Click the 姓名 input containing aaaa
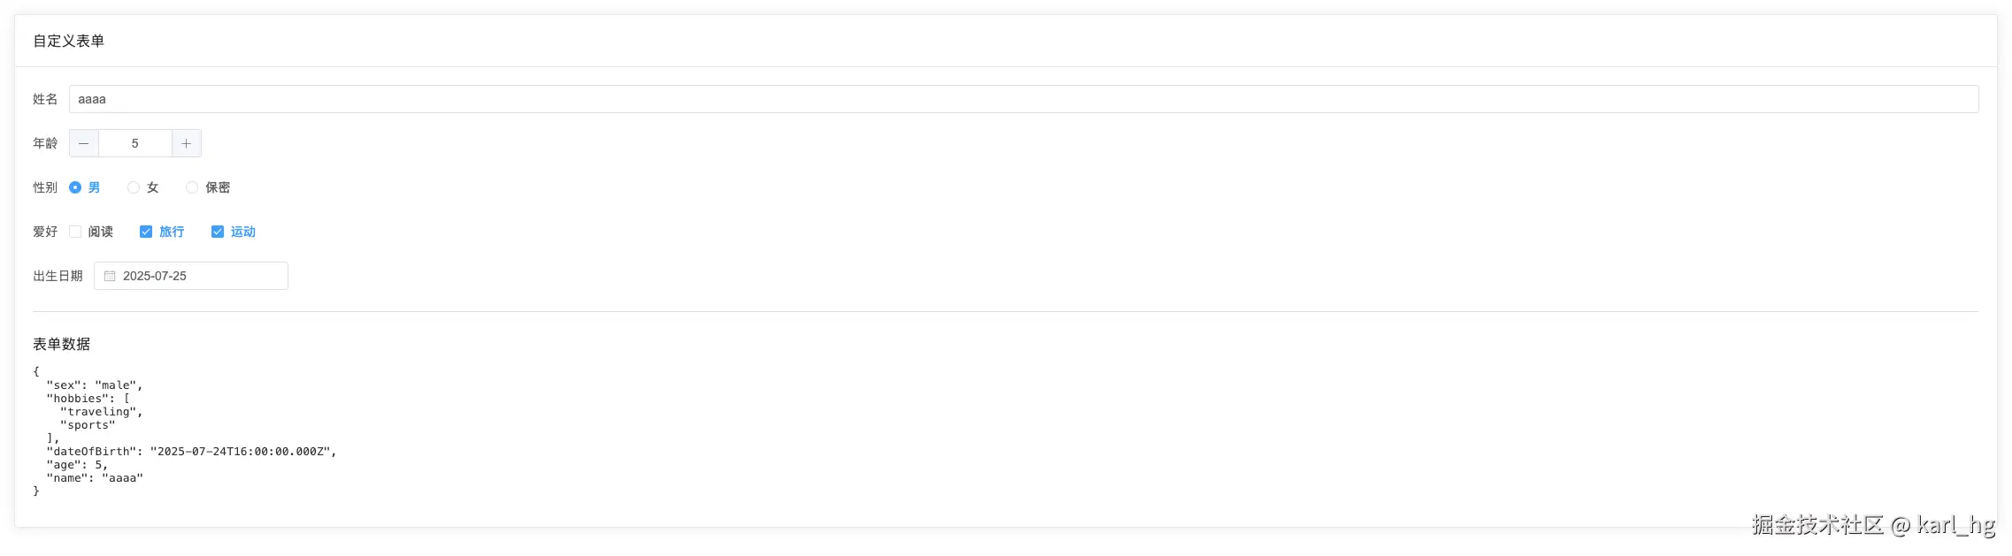This screenshot has height=556, width=2012. 354,99
